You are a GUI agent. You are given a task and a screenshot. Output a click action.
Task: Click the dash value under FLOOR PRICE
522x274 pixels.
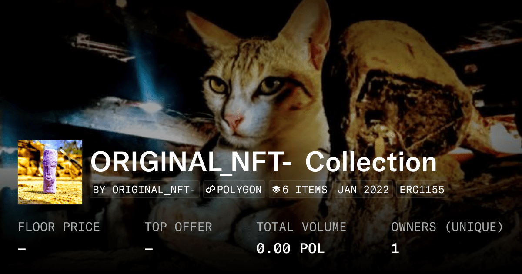tap(22, 249)
